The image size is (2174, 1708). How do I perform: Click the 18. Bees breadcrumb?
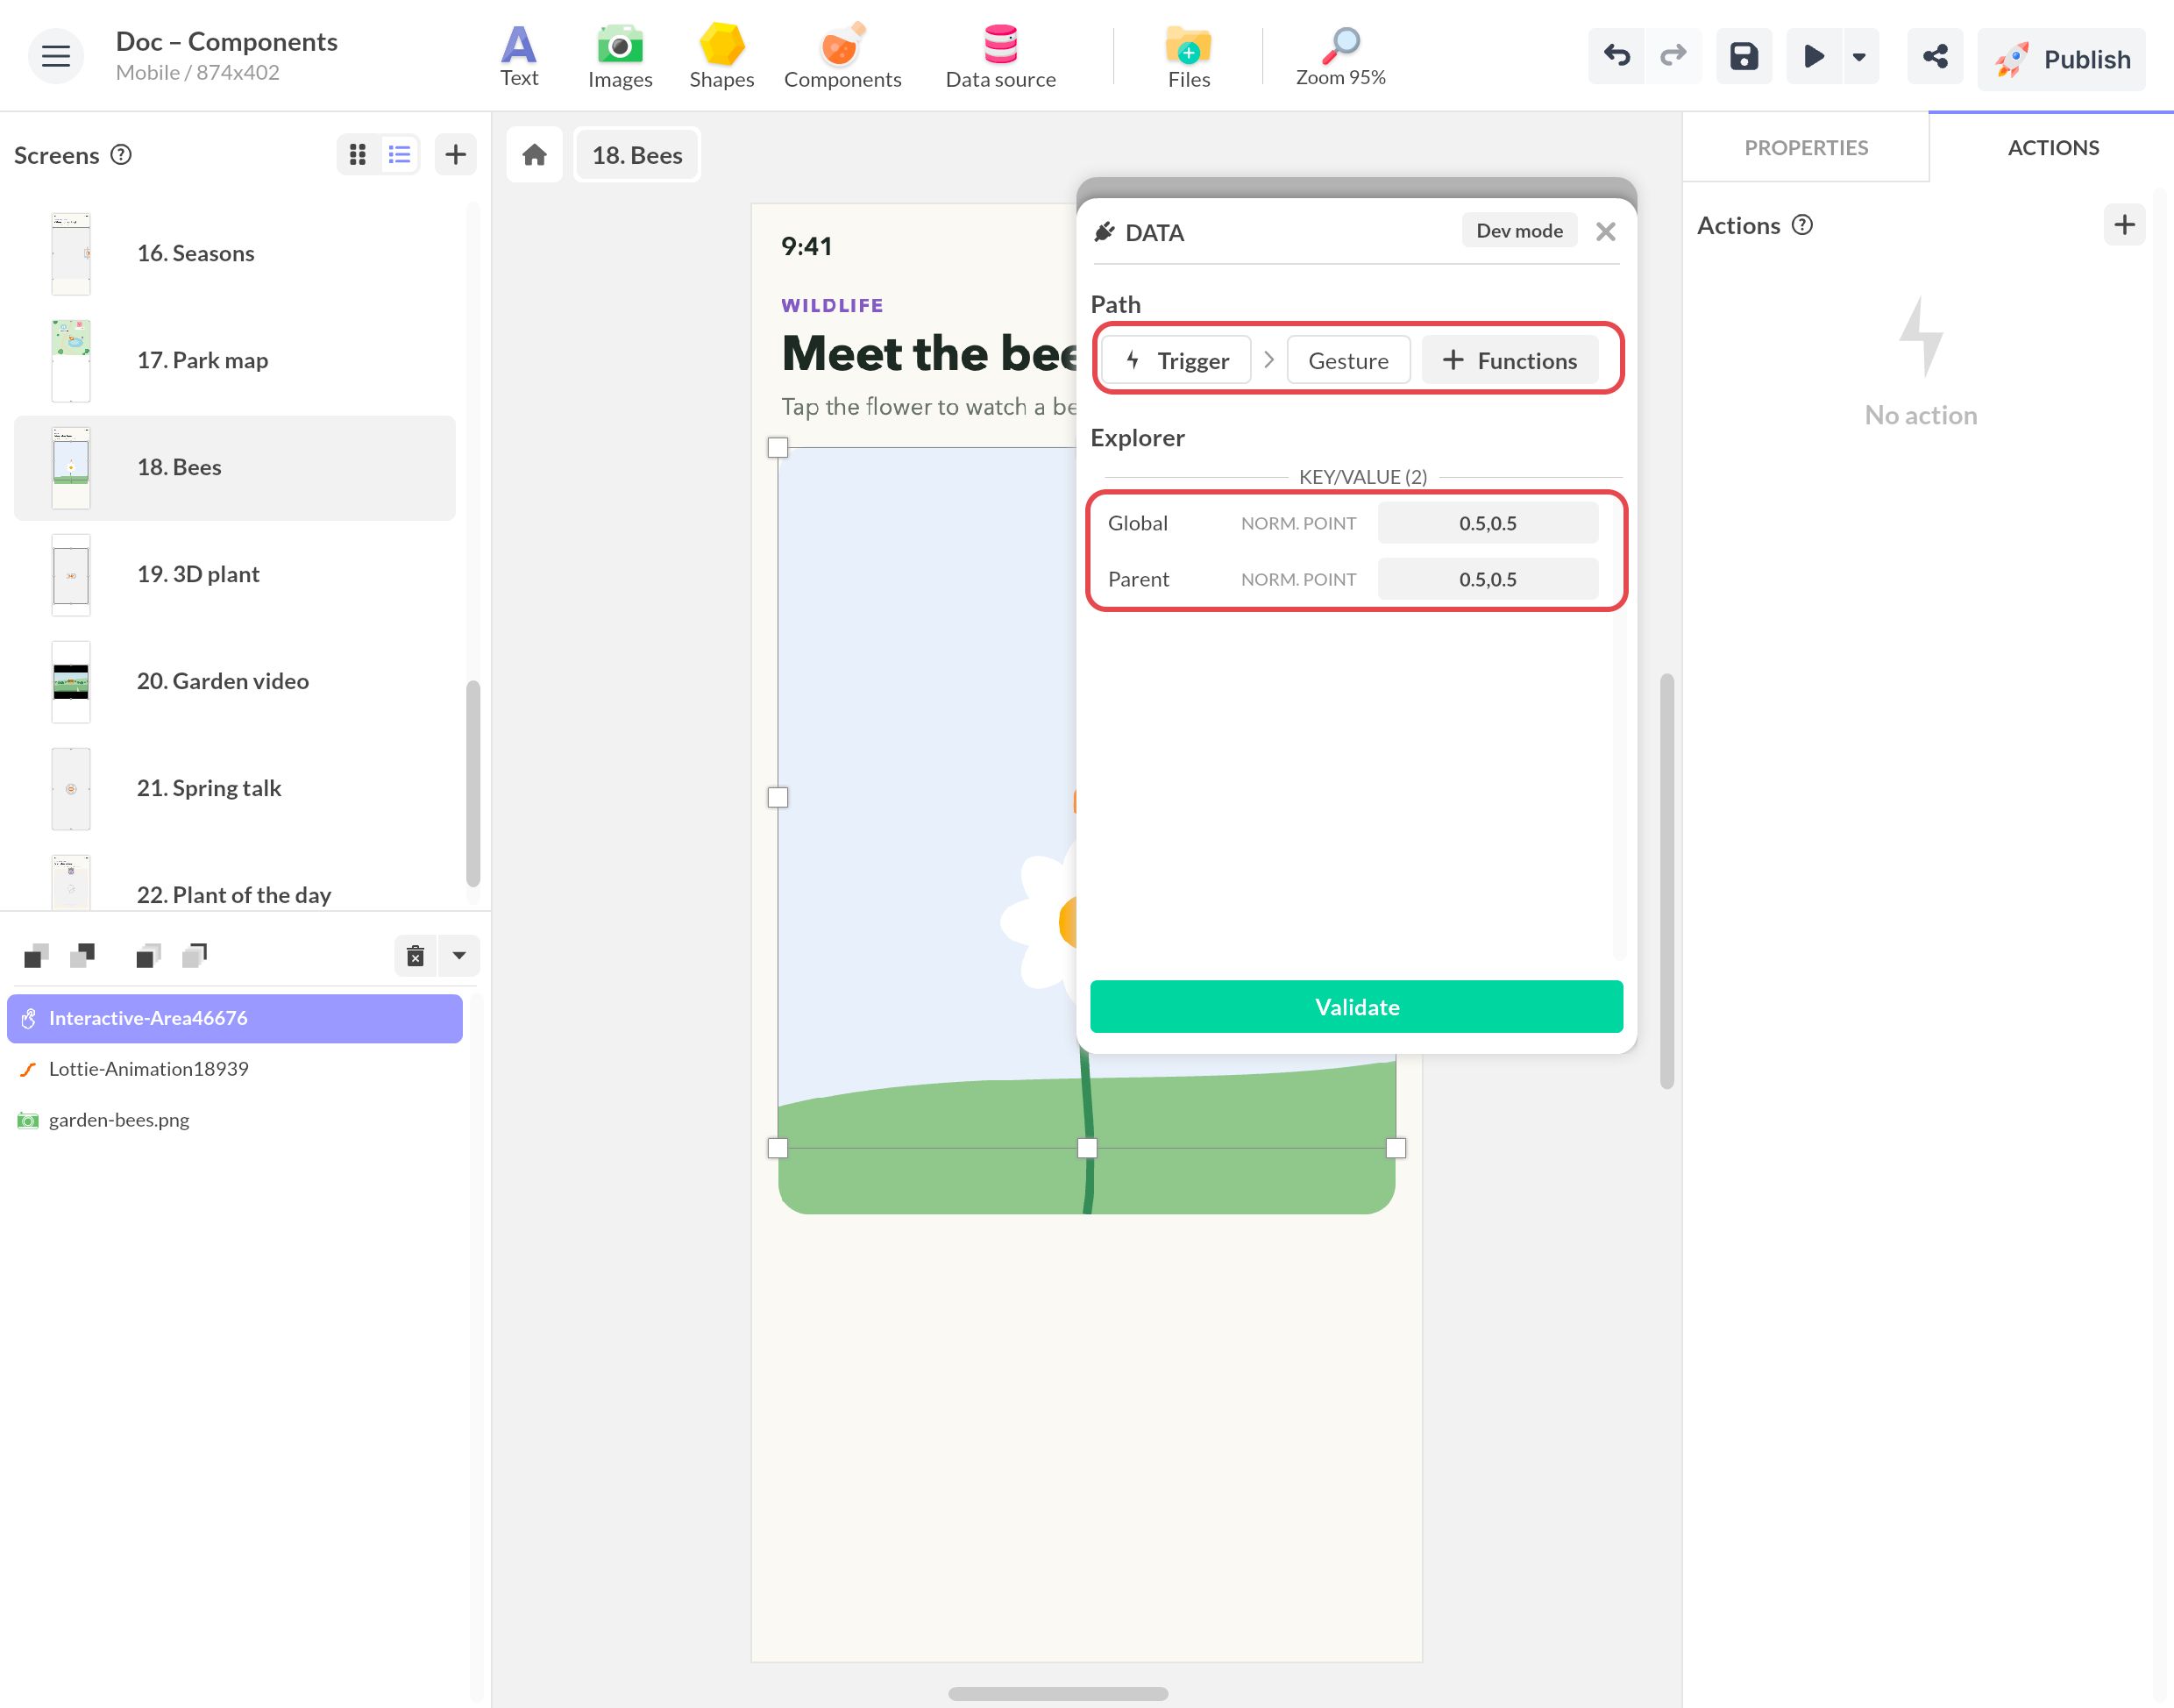click(636, 155)
